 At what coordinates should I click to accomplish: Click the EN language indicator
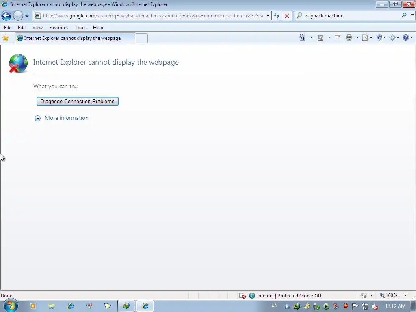(x=274, y=305)
